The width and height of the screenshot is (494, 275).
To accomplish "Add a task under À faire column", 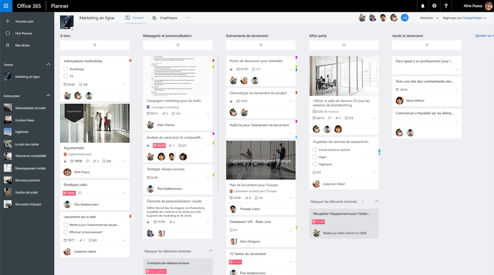I will 95,45.
